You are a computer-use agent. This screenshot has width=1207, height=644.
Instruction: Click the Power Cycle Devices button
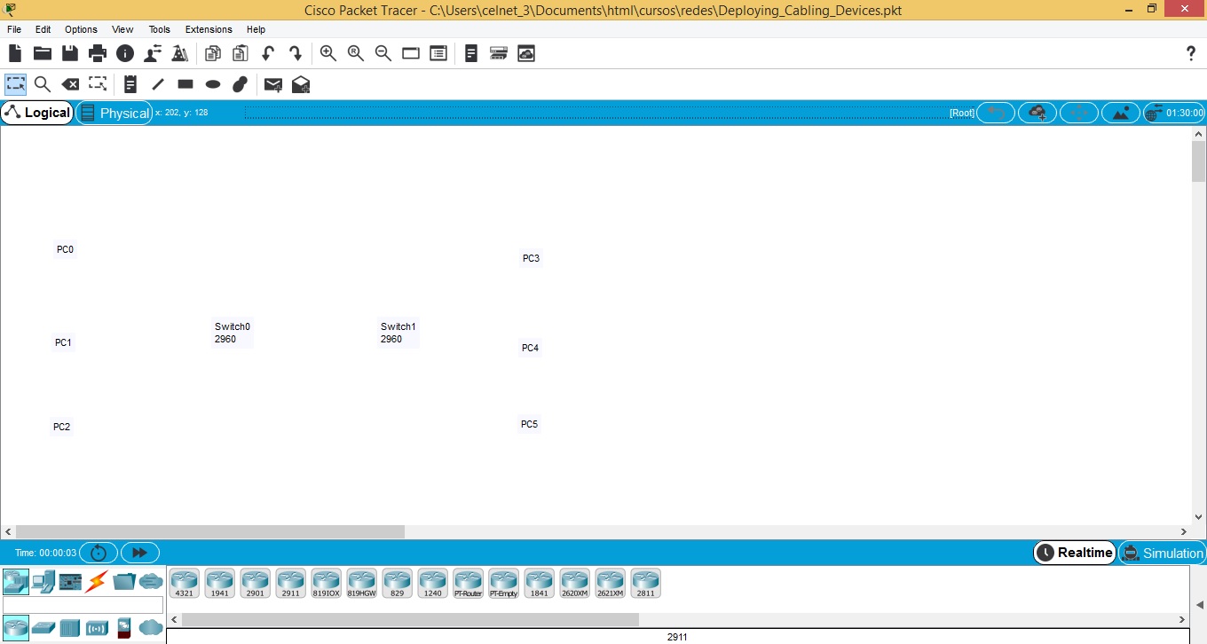tap(99, 553)
